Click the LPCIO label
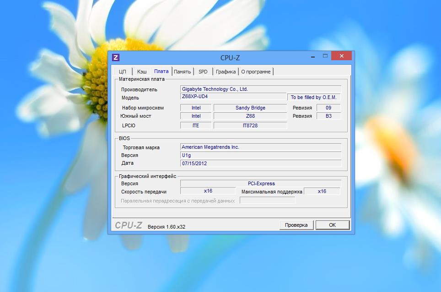The image size is (441, 292). tap(129, 125)
